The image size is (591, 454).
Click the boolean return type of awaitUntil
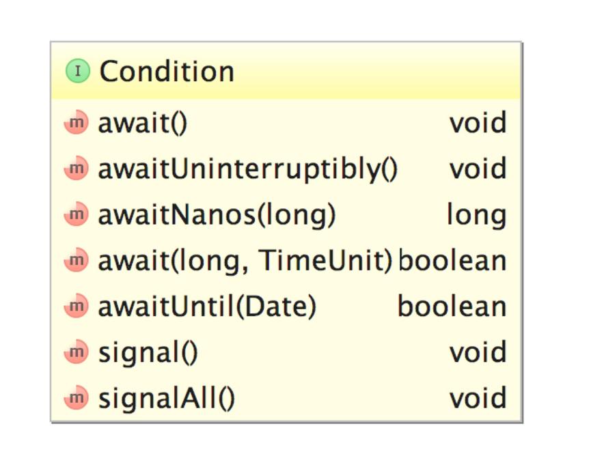click(x=452, y=307)
